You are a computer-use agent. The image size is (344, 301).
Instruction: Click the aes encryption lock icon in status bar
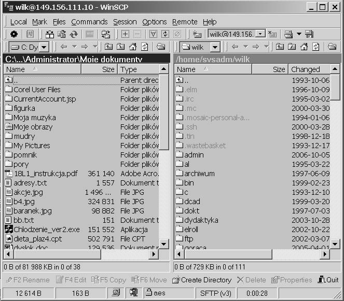[x=149, y=292]
